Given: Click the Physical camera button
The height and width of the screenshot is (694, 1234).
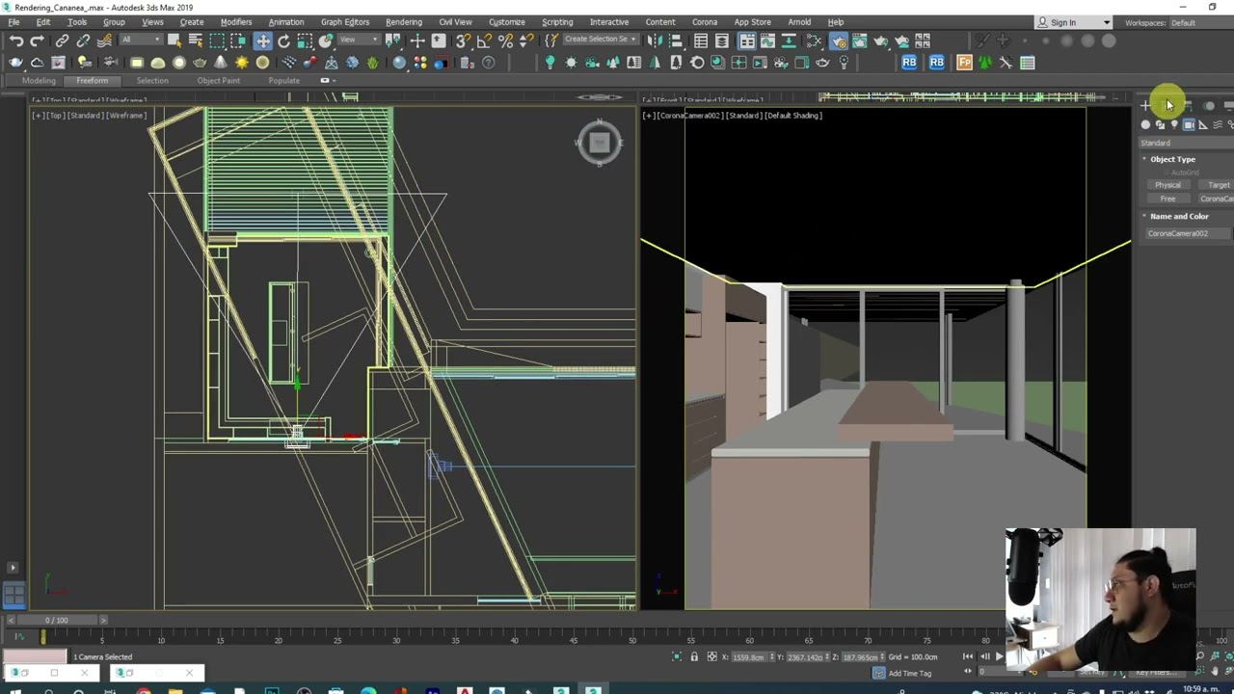Looking at the screenshot, I should click(1167, 185).
